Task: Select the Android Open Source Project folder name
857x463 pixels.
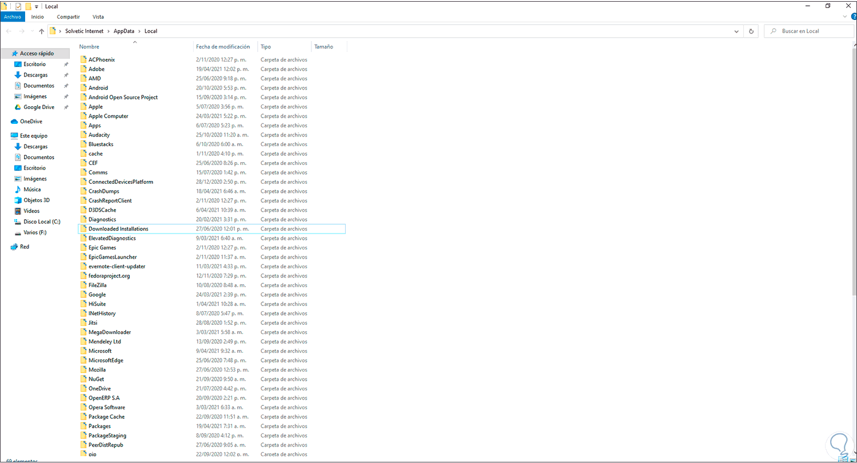Action: (x=123, y=97)
